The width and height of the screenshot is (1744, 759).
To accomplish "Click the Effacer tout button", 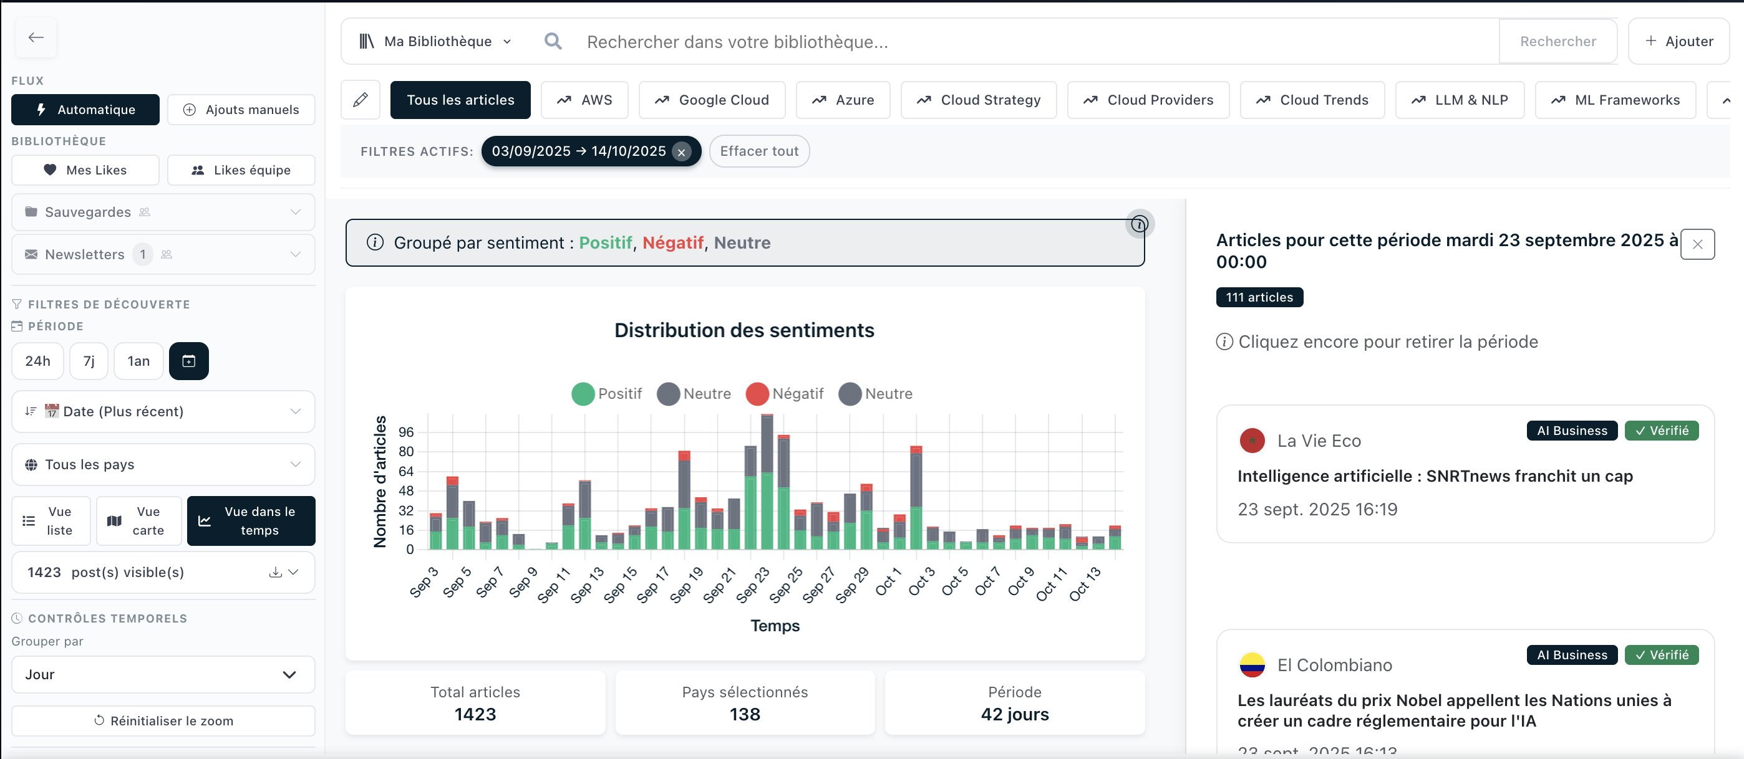I will (x=759, y=151).
